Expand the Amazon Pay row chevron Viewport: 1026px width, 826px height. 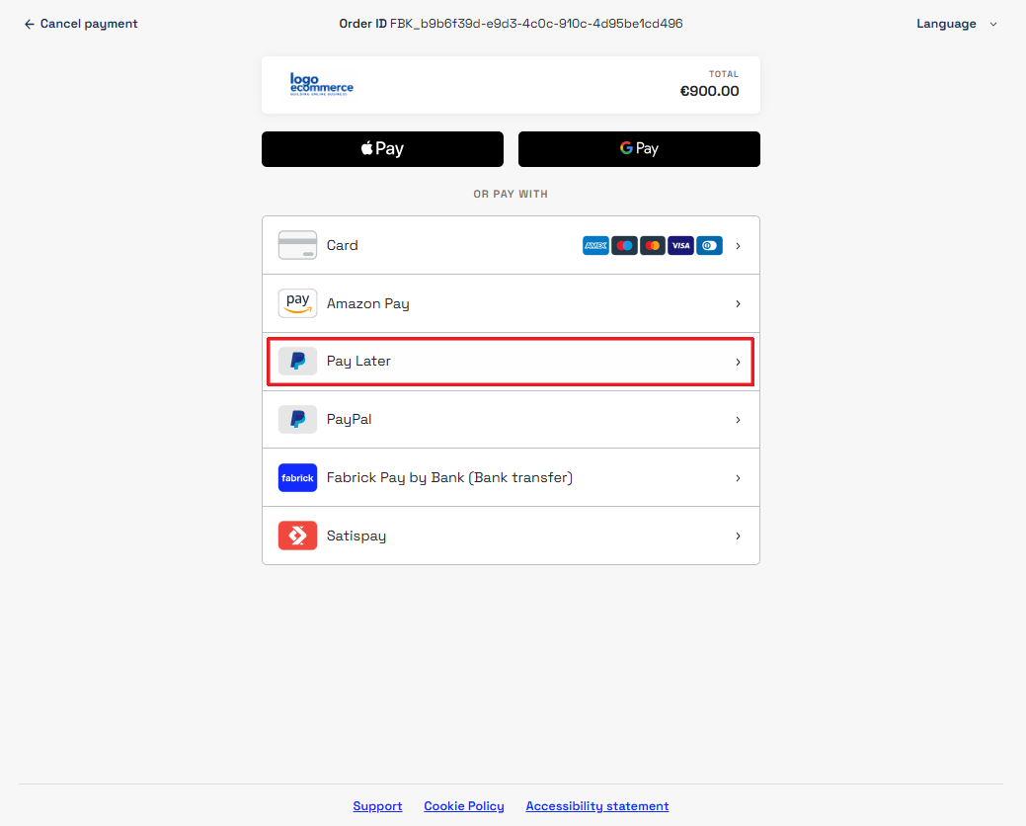tap(738, 303)
